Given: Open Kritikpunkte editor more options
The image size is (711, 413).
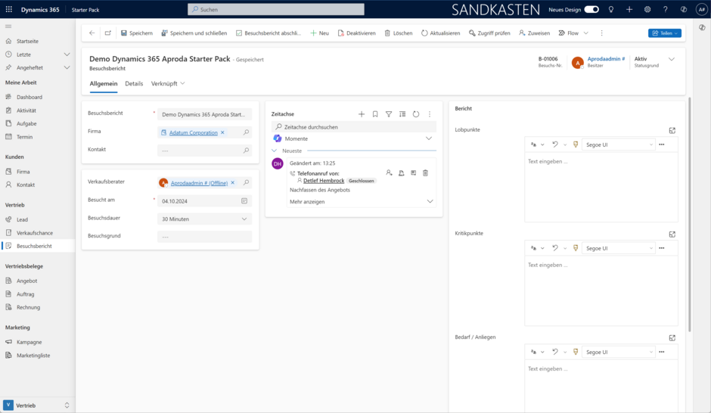Looking at the screenshot, I should click(x=662, y=248).
